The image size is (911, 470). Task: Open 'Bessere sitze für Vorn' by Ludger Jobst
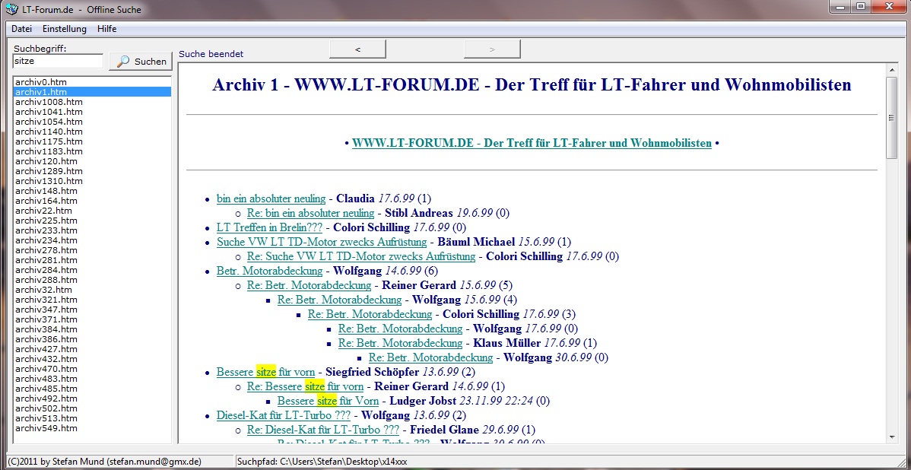point(329,401)
